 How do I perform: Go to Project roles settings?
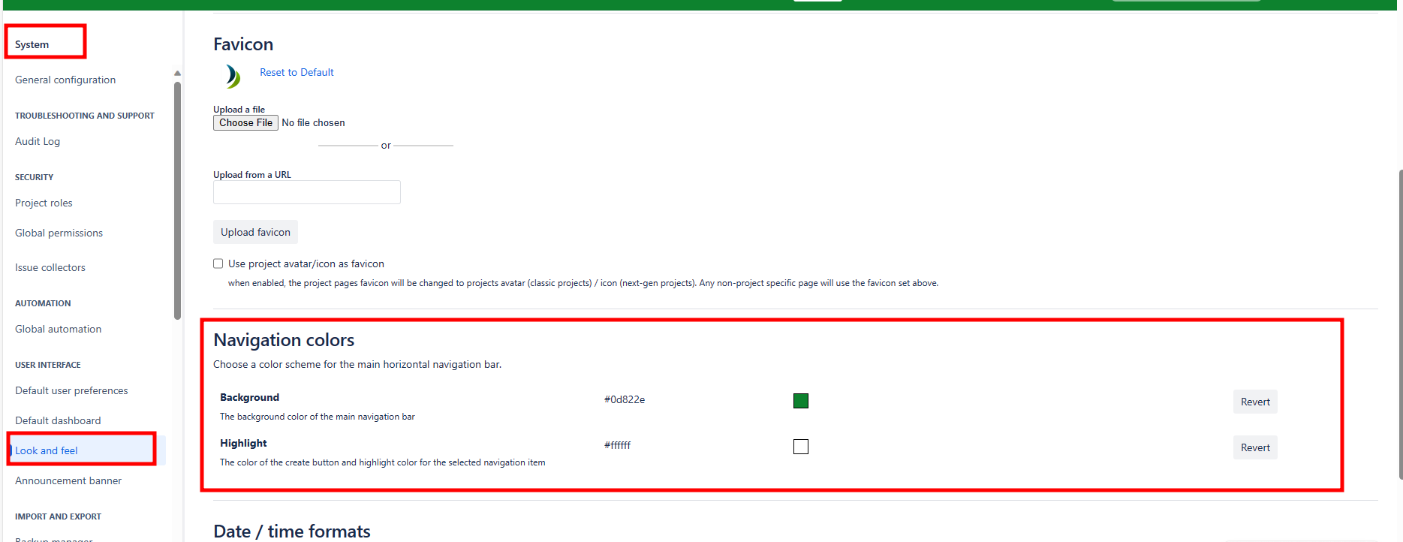point(44,203)
